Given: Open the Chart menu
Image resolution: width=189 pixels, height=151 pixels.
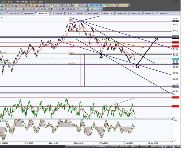Looking at the screenshot, I should coord(17,2).
